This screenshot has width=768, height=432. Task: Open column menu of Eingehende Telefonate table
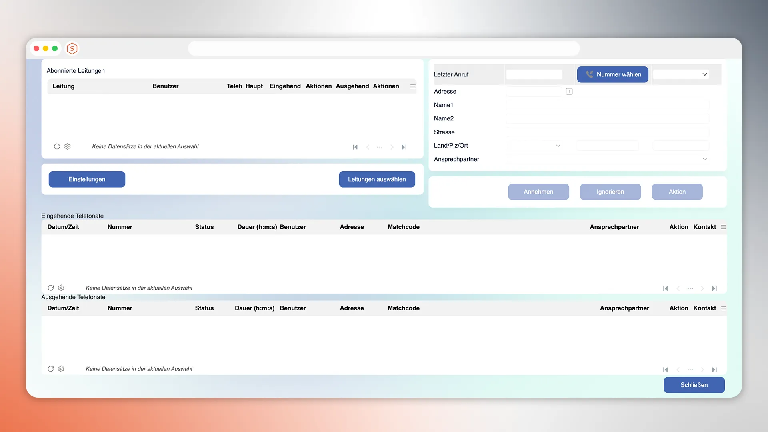[723, 227]
